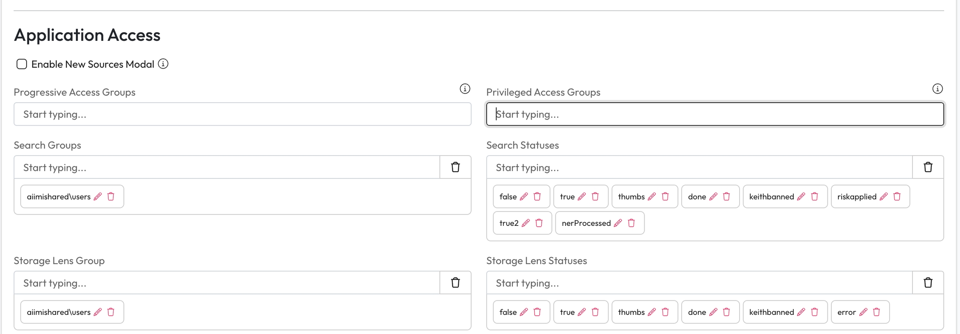960x334 pixels.
Task: Open Progressive Access Groups info icon
Action: click(465, 89)
